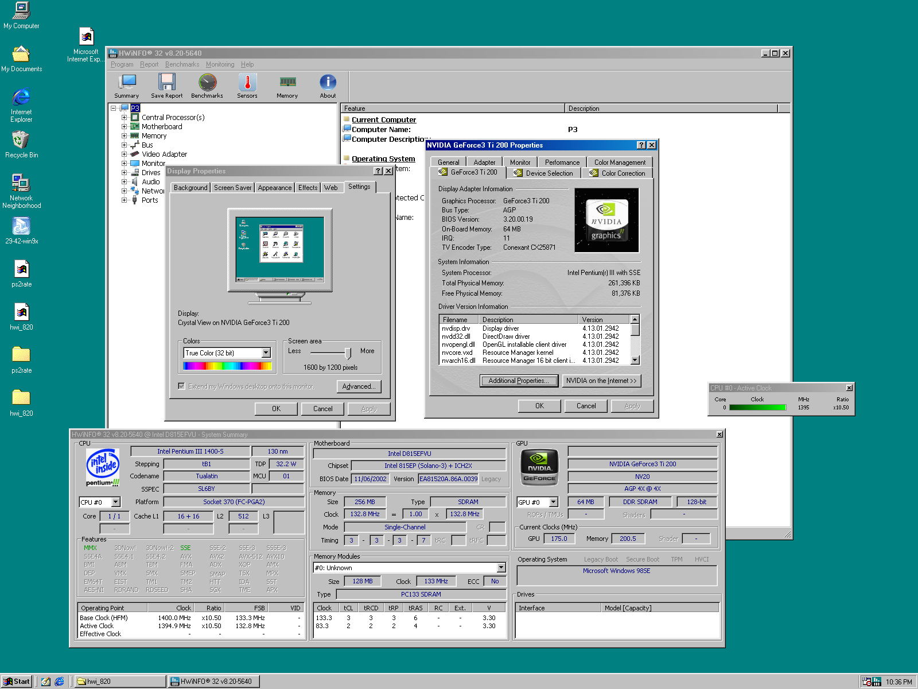918x689 pixels.
Task: Select the nvopengl.dll driver row
Action: [x=535, y=344]
